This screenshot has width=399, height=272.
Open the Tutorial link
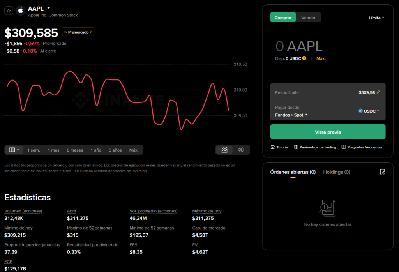point(279,147)
